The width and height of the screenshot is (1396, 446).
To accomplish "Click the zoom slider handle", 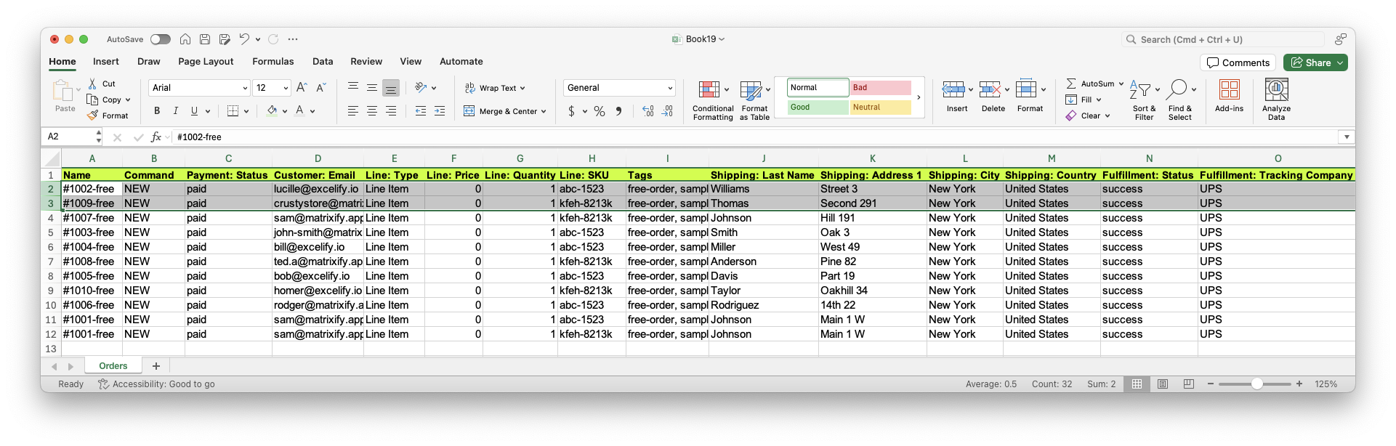I will [x=1256, y=384].
